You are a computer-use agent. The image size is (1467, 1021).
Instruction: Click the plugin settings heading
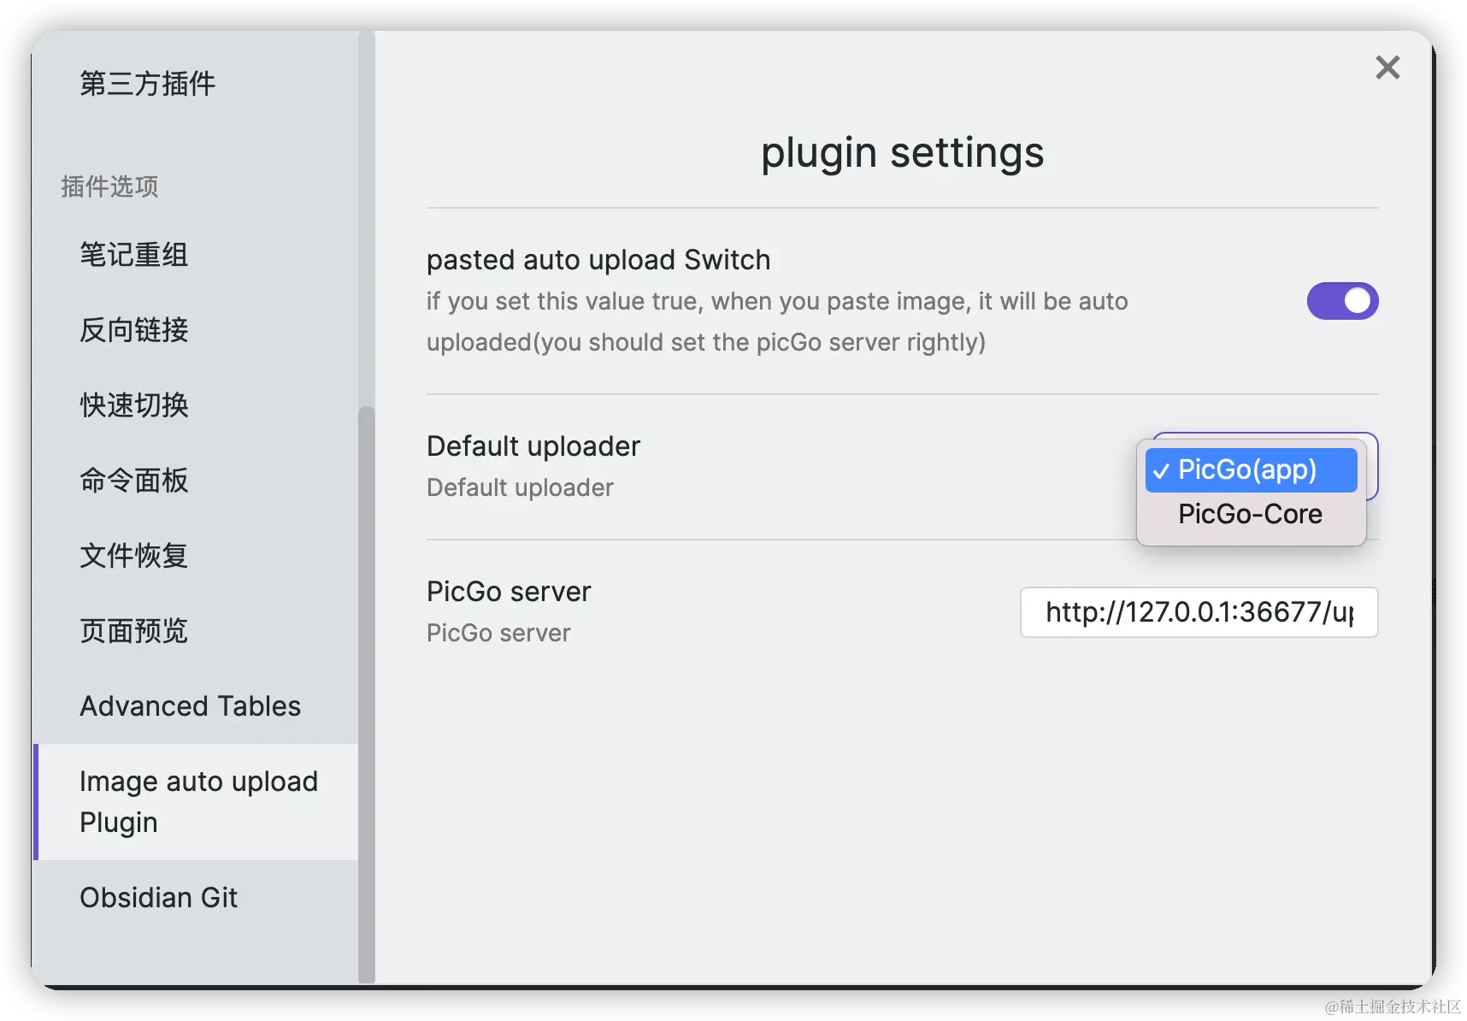click(903, 154)
